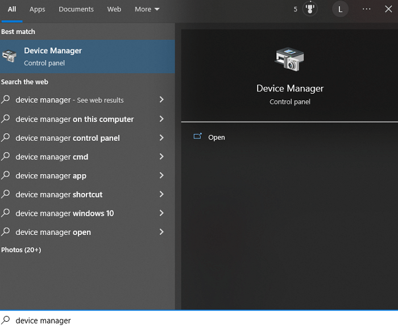Select the Web tab

coord(114,9)
